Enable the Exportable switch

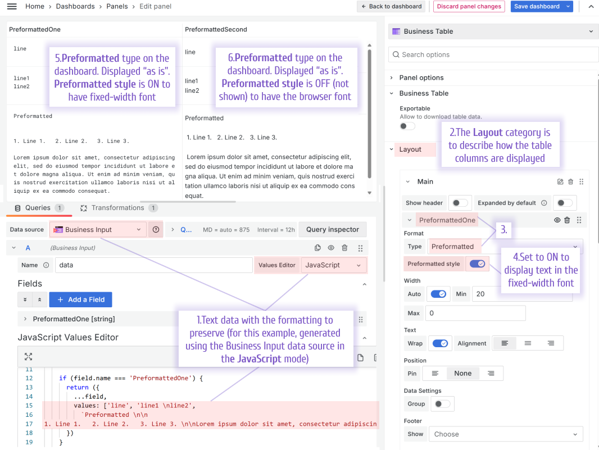pos(407,126)
